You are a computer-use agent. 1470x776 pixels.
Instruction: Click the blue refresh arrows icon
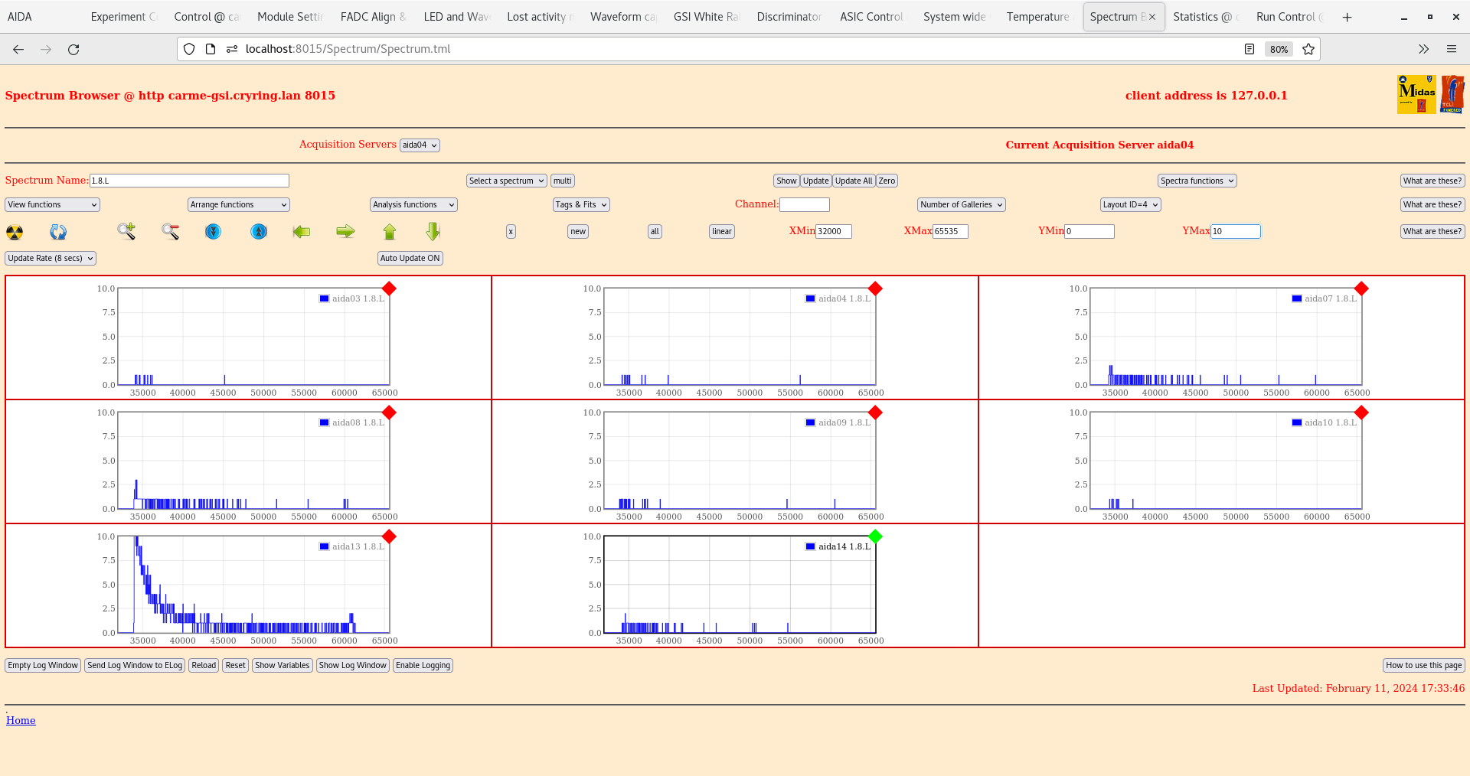(x=58, y=232)
